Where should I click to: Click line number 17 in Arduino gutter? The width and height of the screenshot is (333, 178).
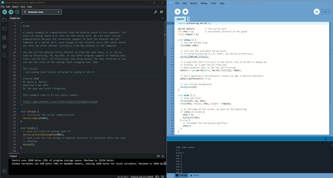14,75
